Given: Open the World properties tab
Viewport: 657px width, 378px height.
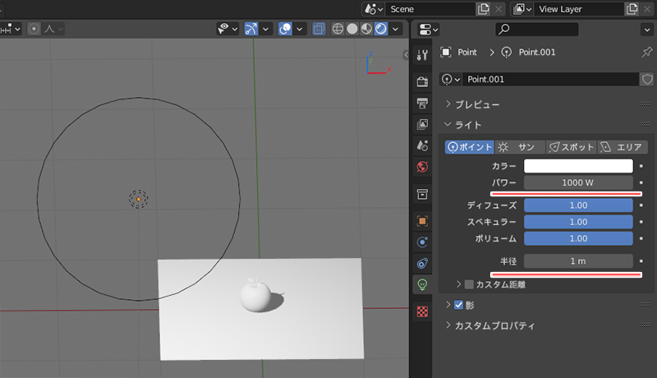Looking at the screenshot, I should pos(423,167).
